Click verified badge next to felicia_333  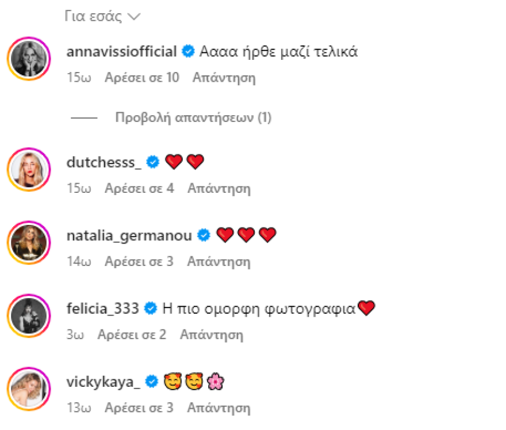(x=151, y=308)
